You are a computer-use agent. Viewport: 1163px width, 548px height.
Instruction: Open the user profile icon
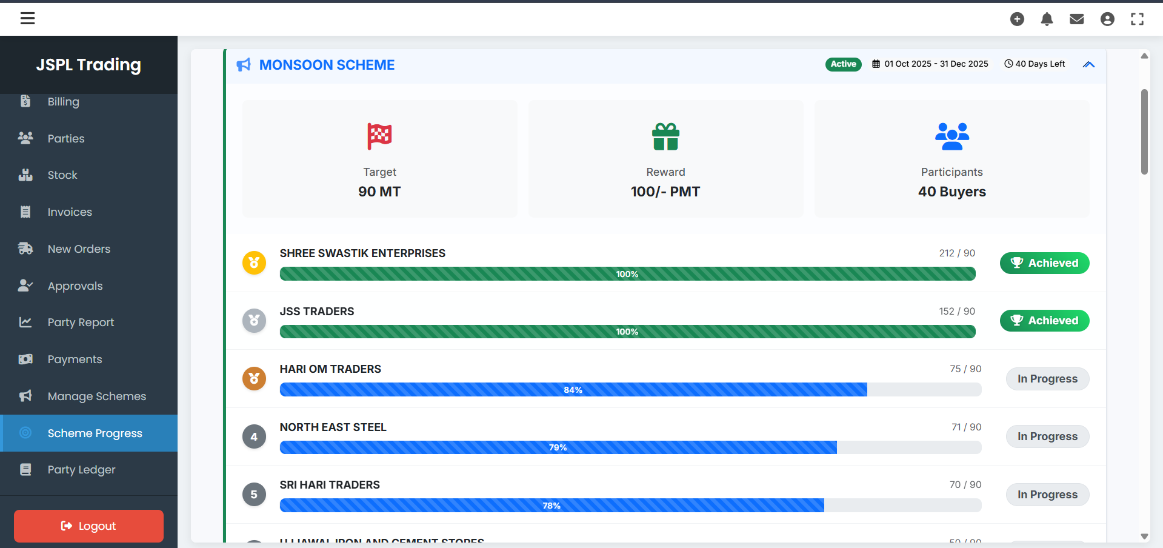[x=1107, y=19]
